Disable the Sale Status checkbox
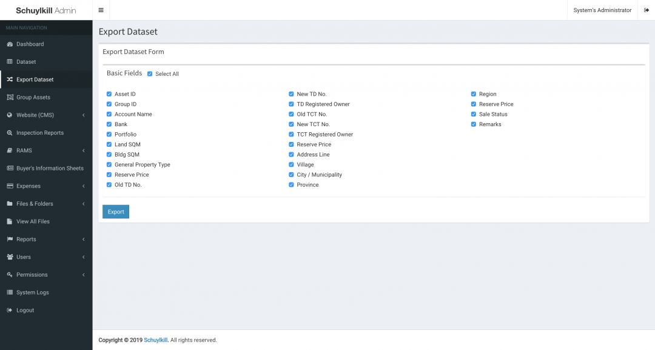The height and width of the screenshot is (350, 655). [473, 114]
